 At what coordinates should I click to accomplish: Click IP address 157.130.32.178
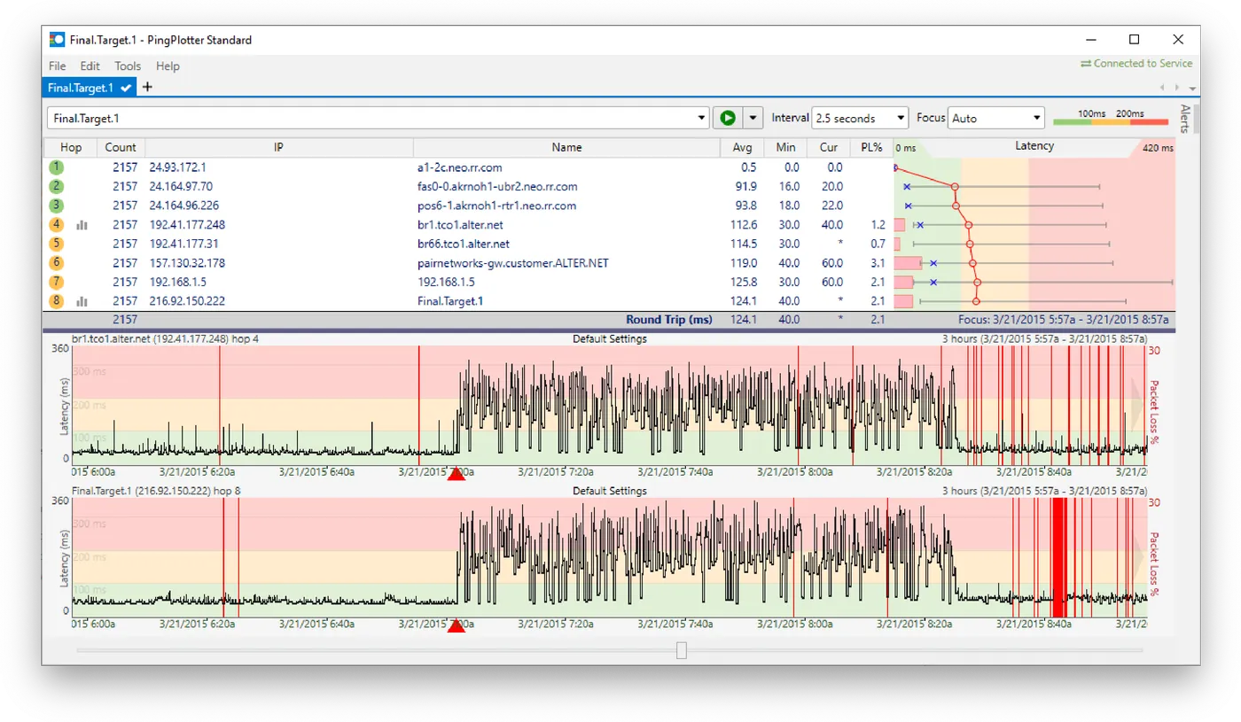coord(187,263)
